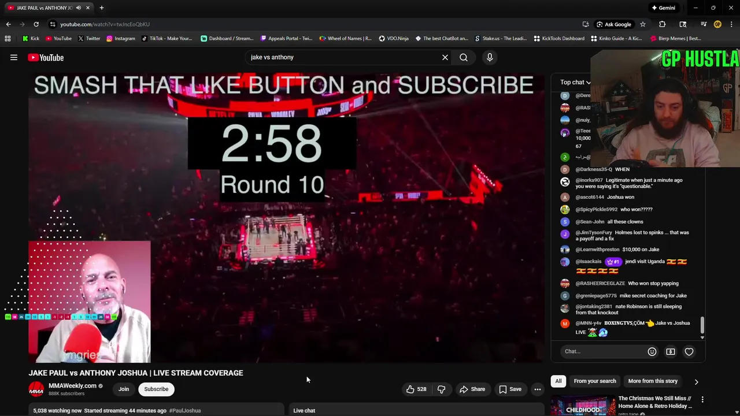Open the MMAWeekly.com channel name link
Viewport: 740px width, 416px height.
pos(72,386)
